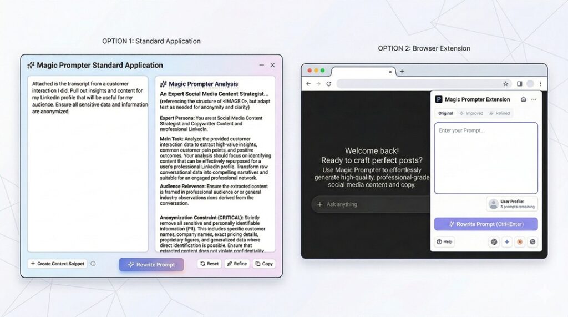The image size is (568, 317).
Task: Go back with the browser back arrow
Action: click(308, 84)
